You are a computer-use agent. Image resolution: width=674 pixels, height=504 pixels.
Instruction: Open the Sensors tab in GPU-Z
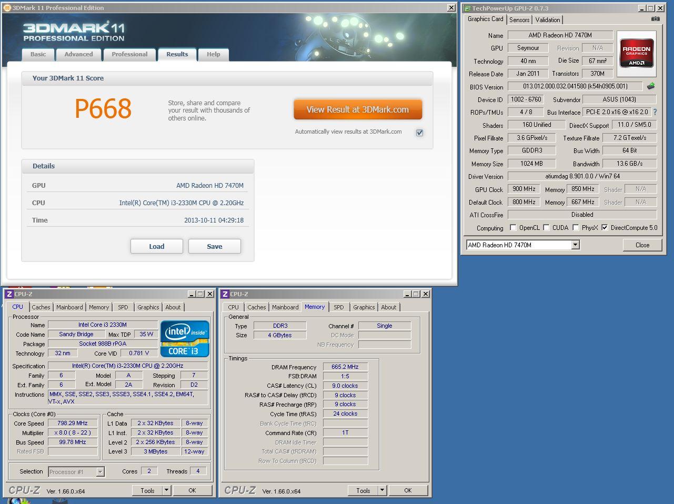click(x=519, y=20)
